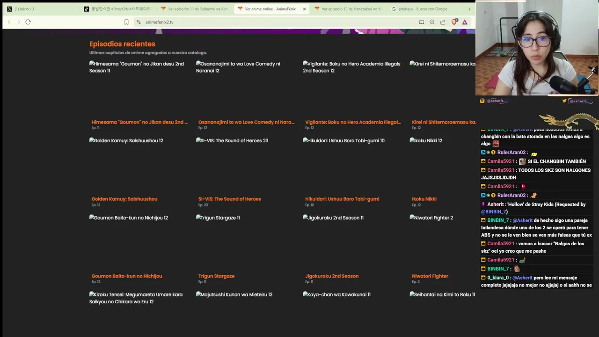Click TODOS LOS SKZ SON NALGONES chat message
This screenshot has height=337, width=599.
[536, 174]
